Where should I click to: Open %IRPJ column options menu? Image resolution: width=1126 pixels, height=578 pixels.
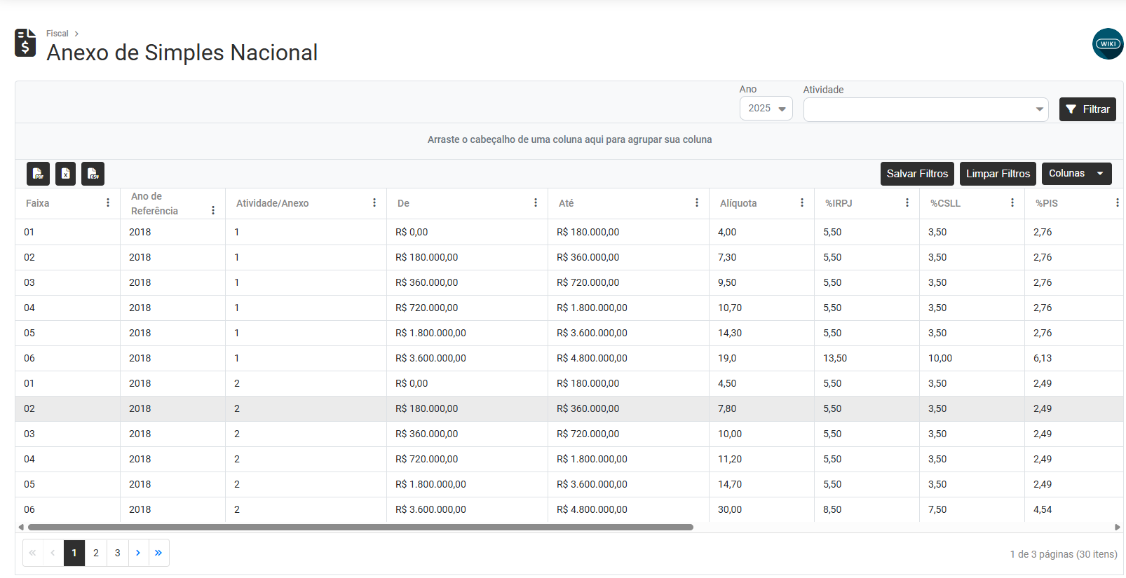point(907,202)
